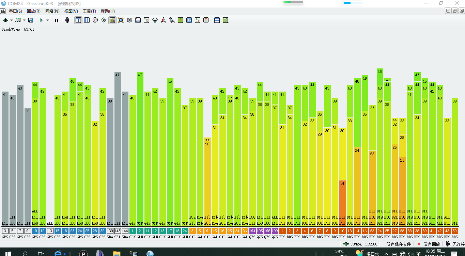The width and height of the screenshot is (465, 256).
Task: Click the crosshair target position icon
Action: click(x=104, y=20)
